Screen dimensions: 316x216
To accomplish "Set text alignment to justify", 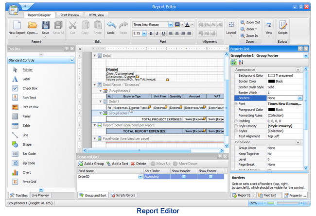I will point(189,33).
